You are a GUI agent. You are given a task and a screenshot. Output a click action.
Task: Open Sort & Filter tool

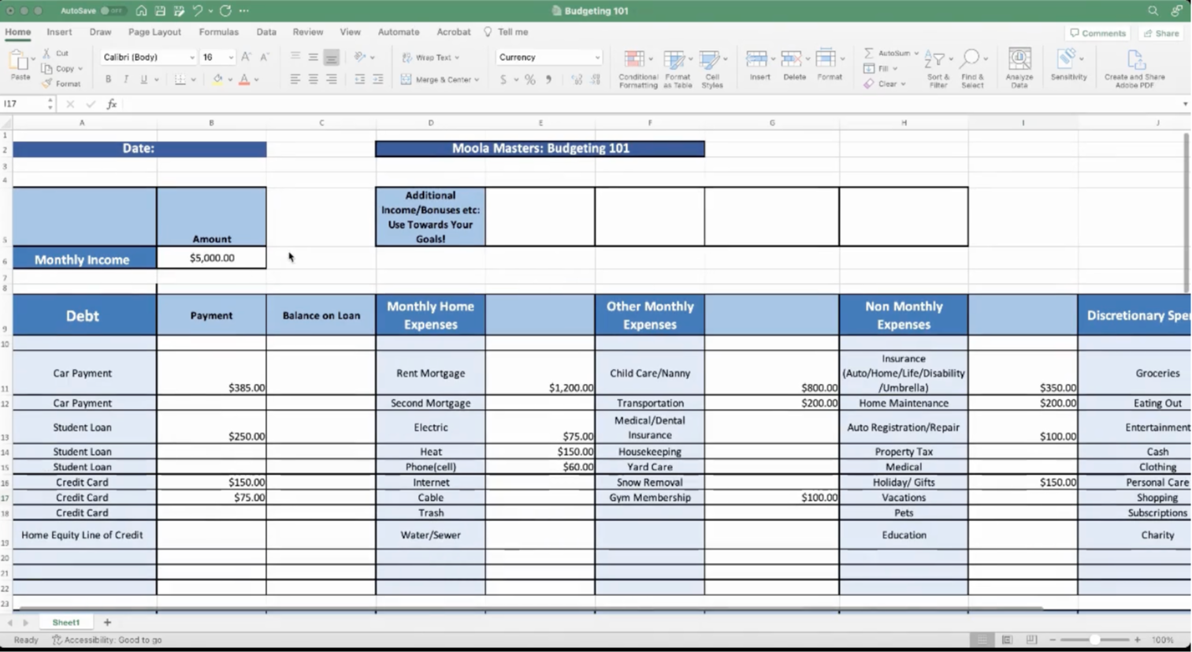936,61
